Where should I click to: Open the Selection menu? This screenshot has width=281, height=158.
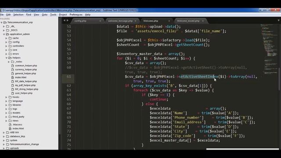tap(18, 14)
